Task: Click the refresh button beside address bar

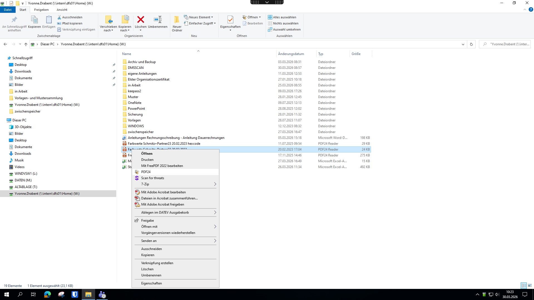Action: (471, 44)
